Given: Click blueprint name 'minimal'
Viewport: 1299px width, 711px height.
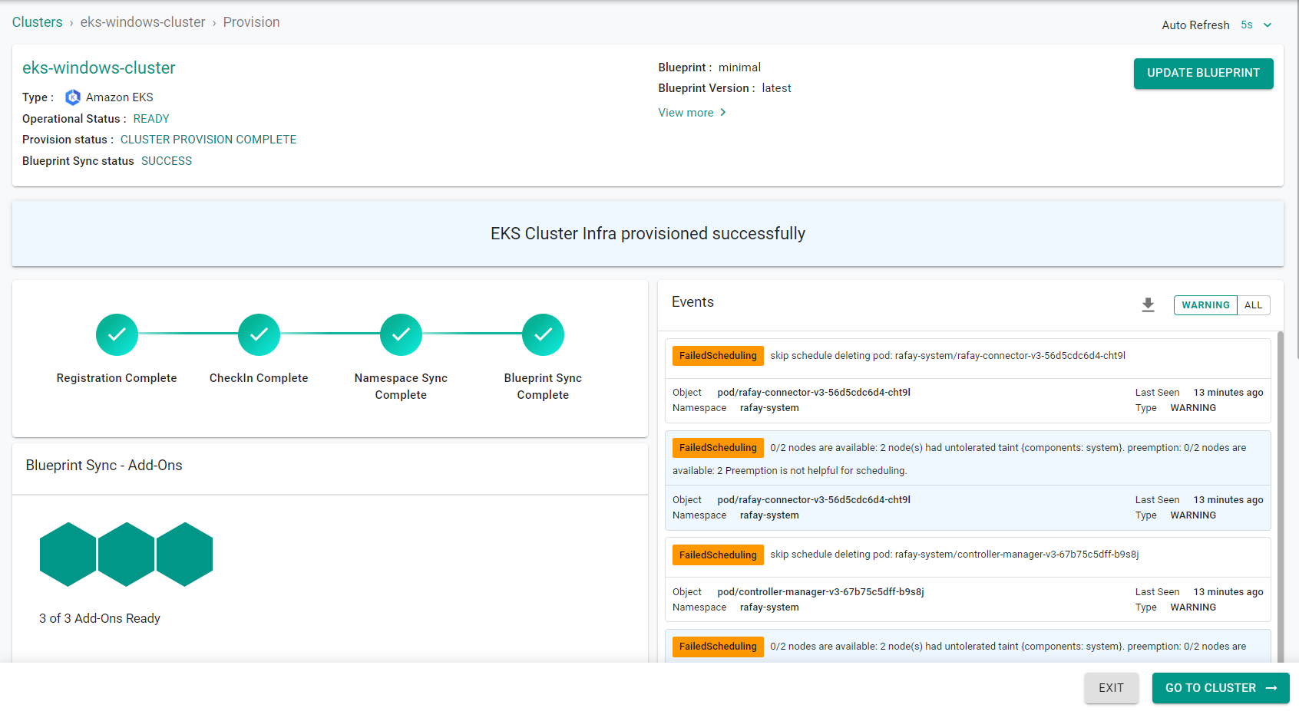Looking at the screenshot, I should (739, 67).
